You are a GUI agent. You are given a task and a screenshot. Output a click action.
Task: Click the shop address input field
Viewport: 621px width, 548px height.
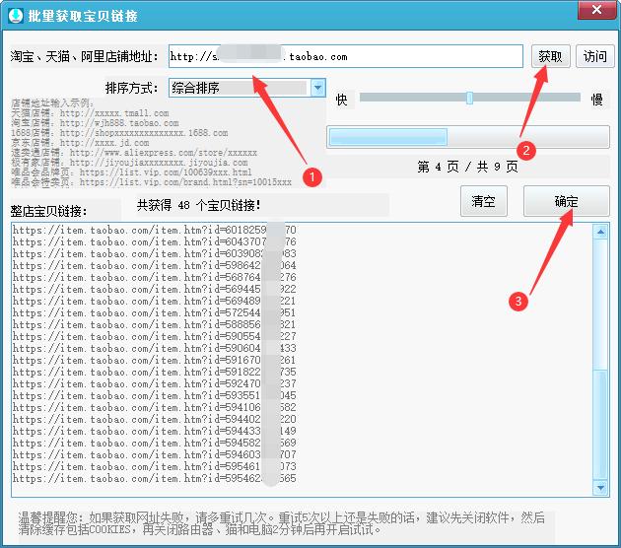click(x=346, y=56)
